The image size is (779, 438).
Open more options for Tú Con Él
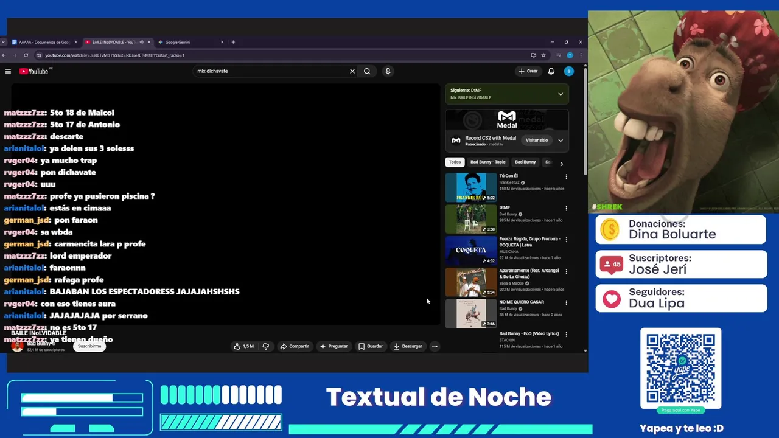click(566, 176)
